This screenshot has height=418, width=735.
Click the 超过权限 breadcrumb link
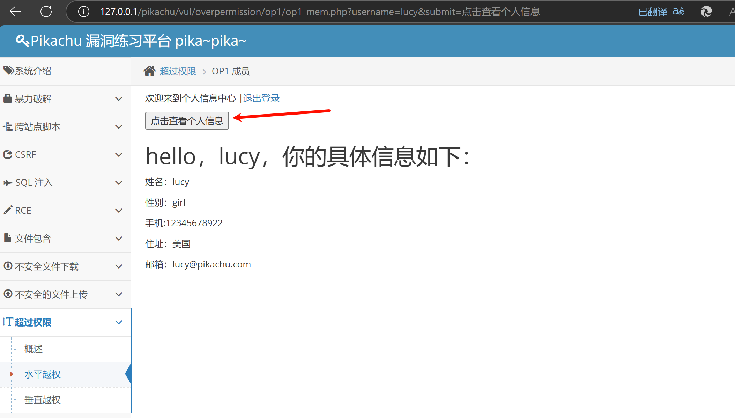click(178, 71)
